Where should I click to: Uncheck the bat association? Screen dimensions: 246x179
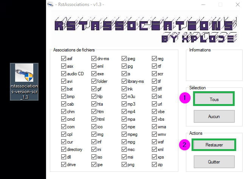coord(63,89)
